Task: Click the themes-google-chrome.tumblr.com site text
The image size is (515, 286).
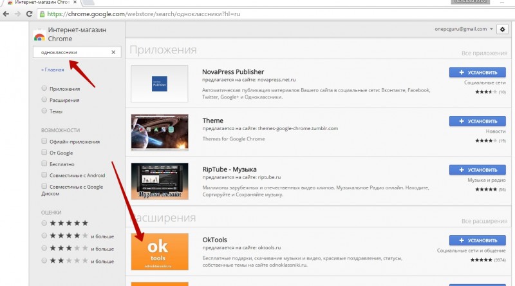Action: [298, 128]
